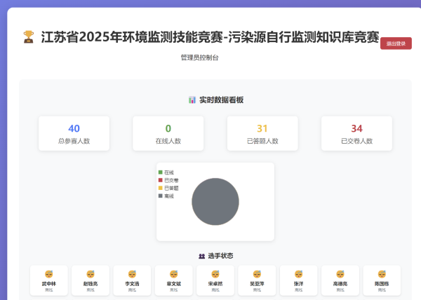
Task: Click the avatar icon of contestant 李文浩
Action: [x=132, y=274]
